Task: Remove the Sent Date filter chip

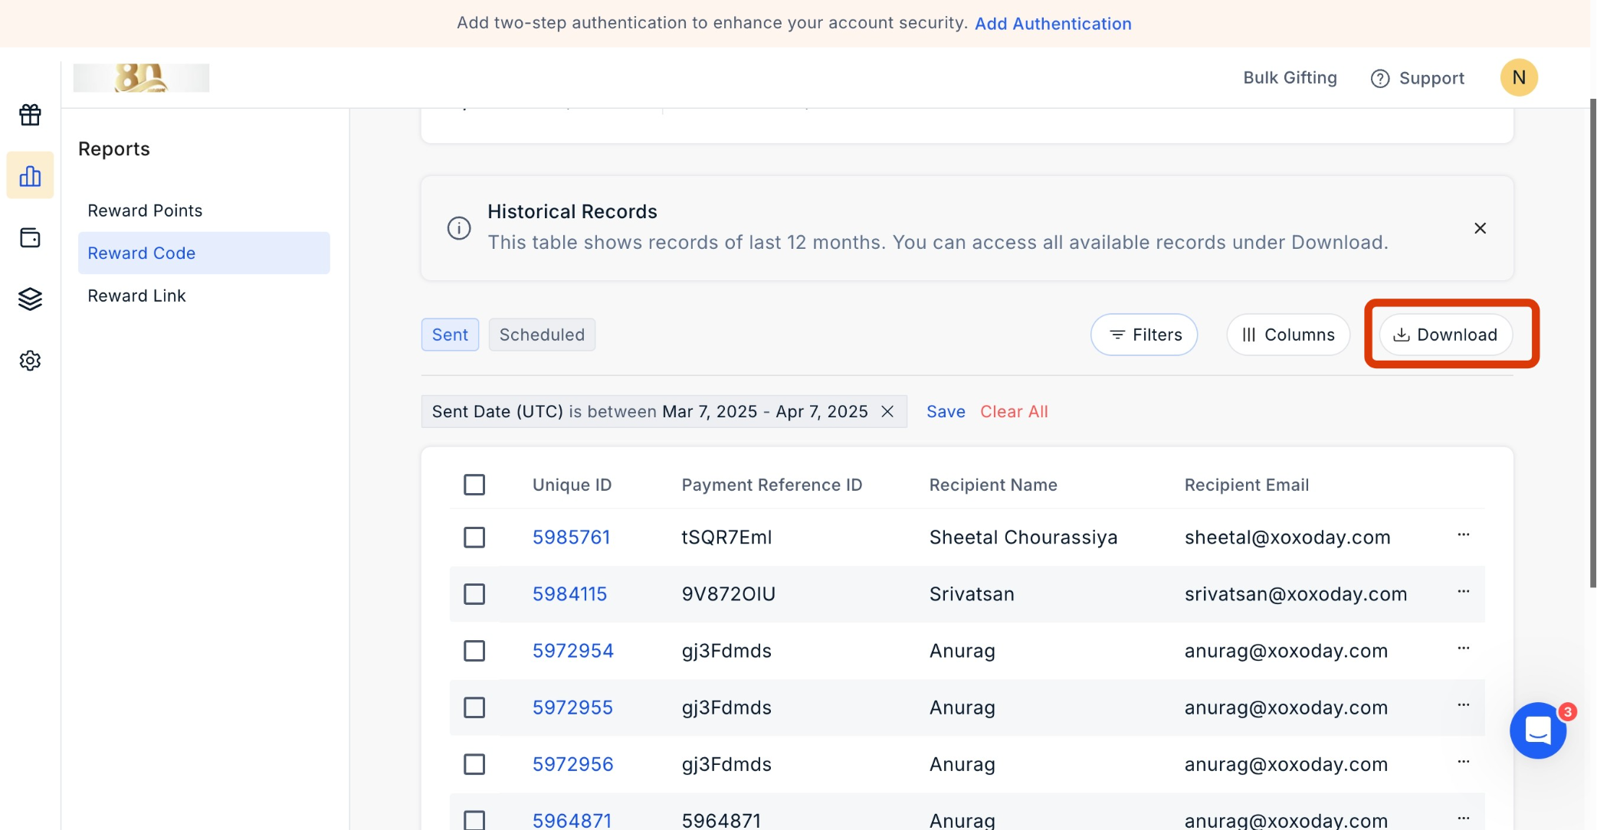Action: 887,412
